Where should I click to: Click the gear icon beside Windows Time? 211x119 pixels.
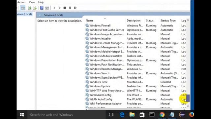coord(87,82)
